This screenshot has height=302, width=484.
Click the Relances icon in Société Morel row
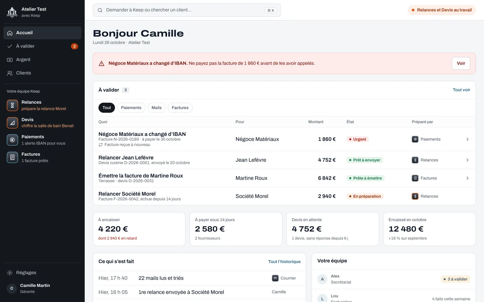click(415, 196)
